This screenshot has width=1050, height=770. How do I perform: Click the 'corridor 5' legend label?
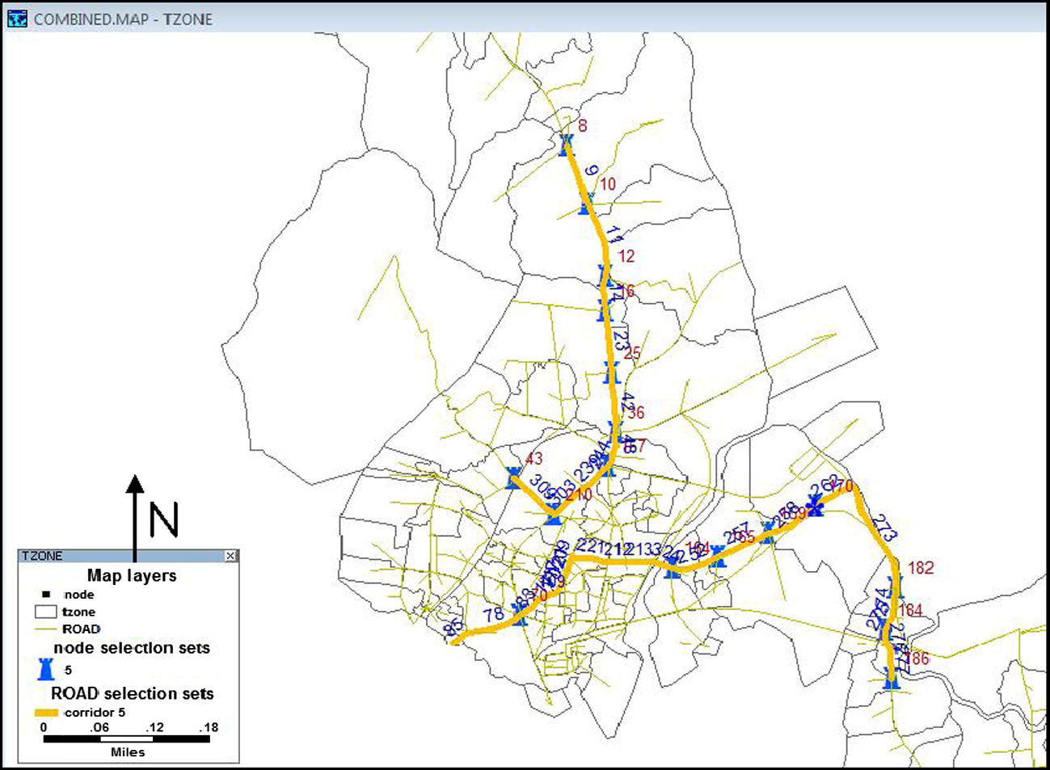(95, 713)
